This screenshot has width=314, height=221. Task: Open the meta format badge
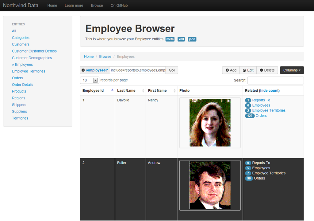pyautogui.click(x=170, y=39)
